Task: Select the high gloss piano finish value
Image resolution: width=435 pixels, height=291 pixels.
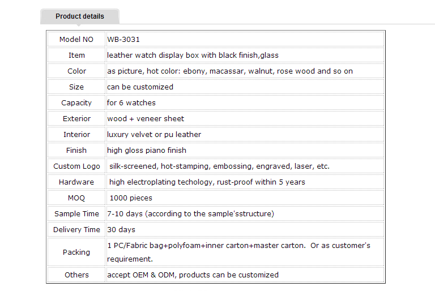Action: (x=147, y=150)
